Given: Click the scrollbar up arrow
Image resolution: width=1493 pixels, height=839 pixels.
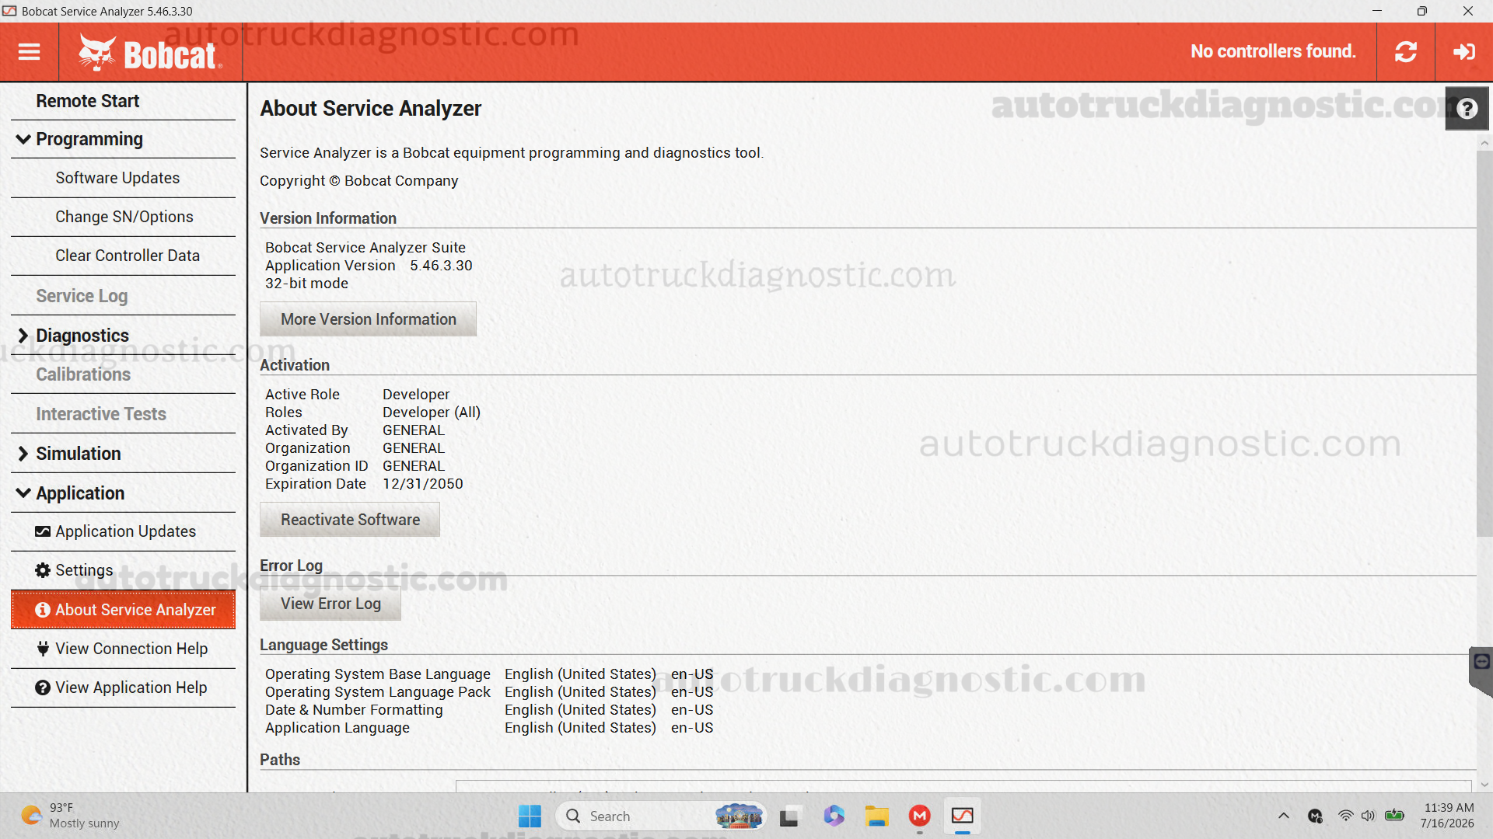Looking at the screenshot, I should 1484,143.
